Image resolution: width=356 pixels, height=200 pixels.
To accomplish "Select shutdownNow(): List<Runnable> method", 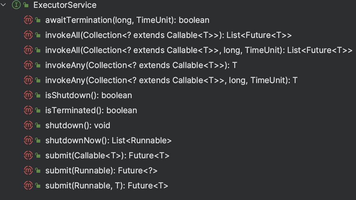I will tap(108, 140).
